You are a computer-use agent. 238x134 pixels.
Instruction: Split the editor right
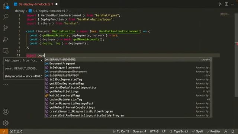tap(226, 4)
